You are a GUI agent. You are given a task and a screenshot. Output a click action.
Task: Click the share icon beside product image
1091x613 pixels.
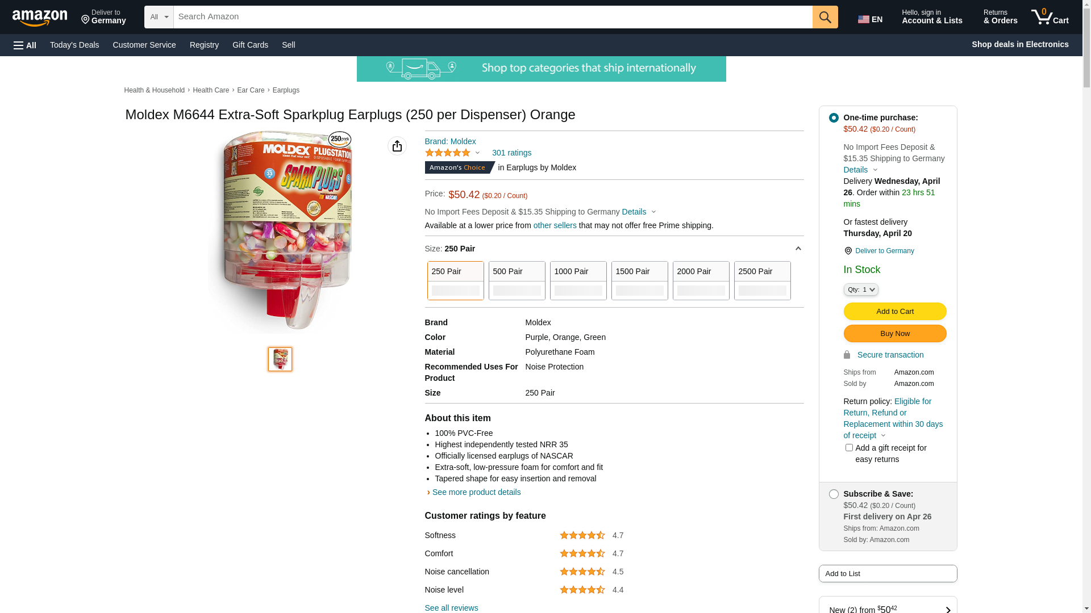[397, 146]
